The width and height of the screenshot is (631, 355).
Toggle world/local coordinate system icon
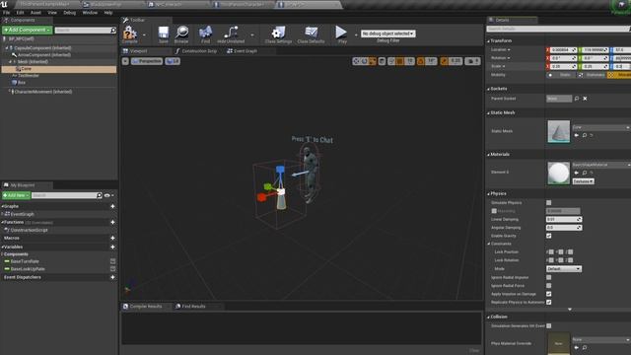click(382, 61)
